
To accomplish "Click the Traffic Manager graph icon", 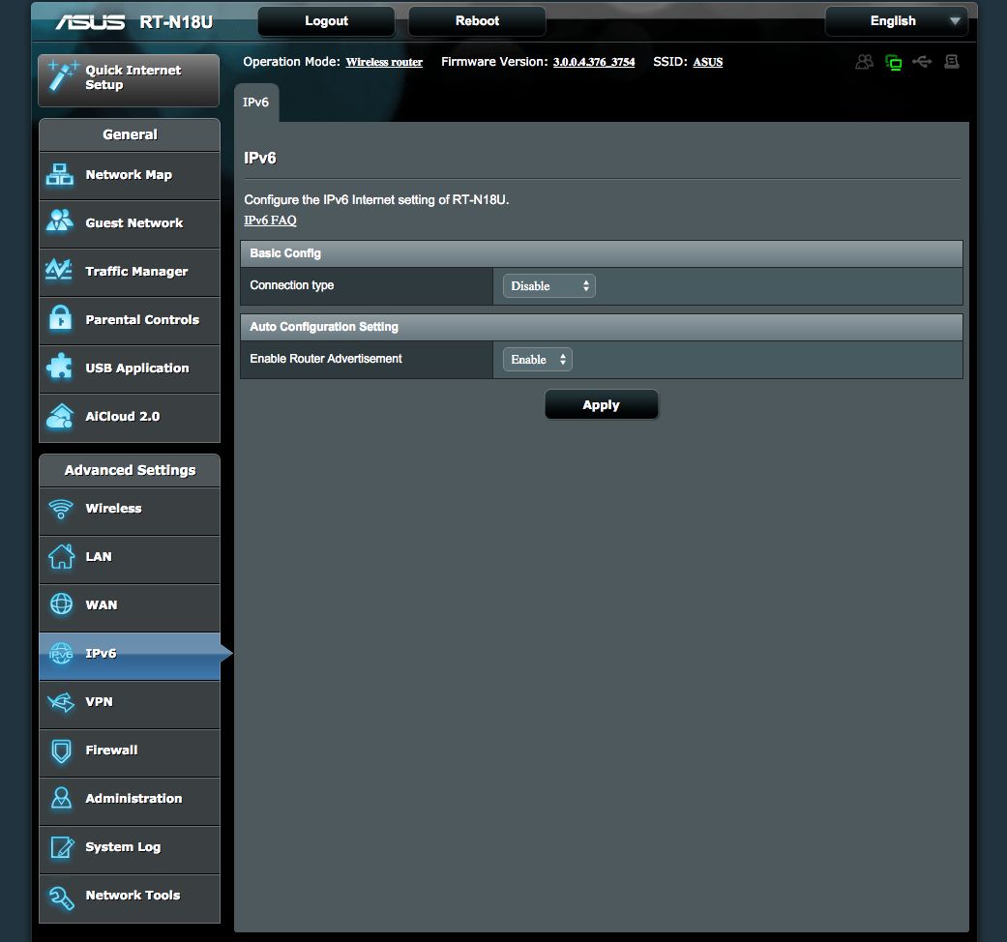I will (59, 270).
